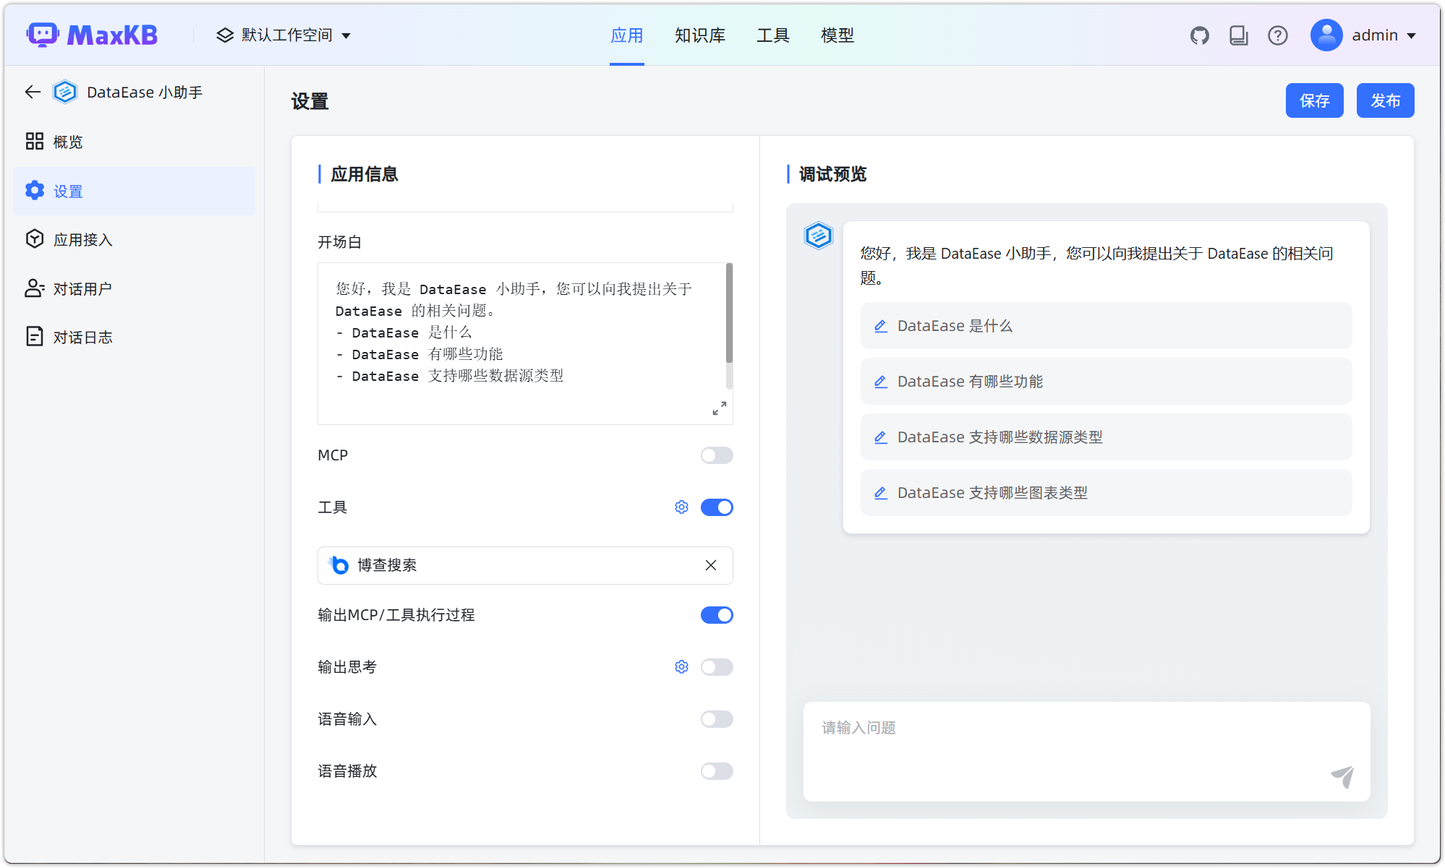Open tool settings gear next to 工具
The image size is (1445, 868).
click(x=681, y=507)
